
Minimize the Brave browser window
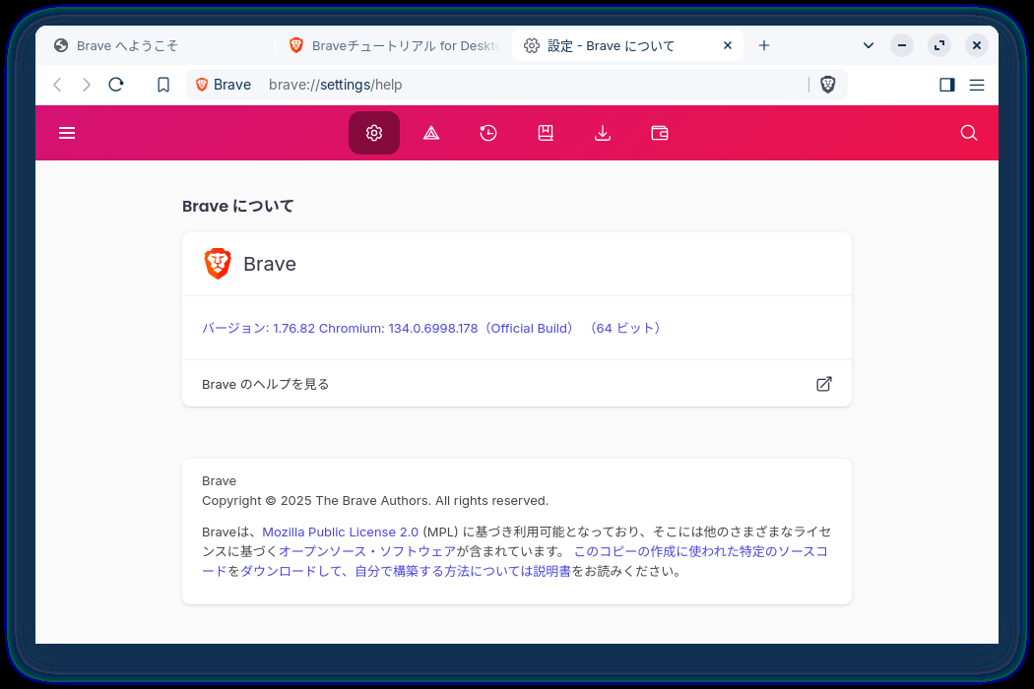(x=901, y=45)
